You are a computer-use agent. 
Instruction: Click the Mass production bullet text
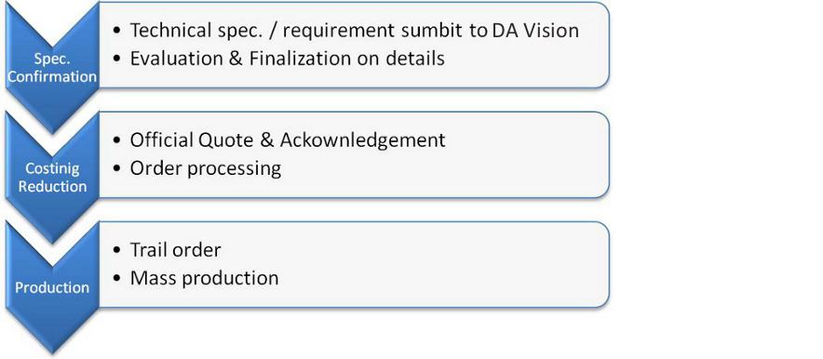(x=204, y=278)
